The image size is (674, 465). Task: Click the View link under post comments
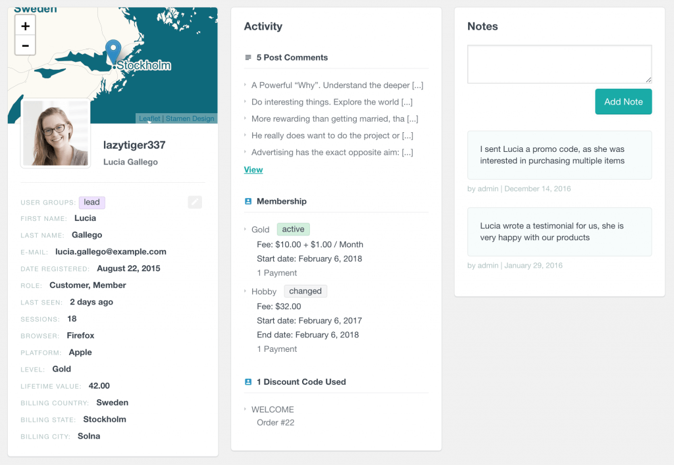(253, 169)
